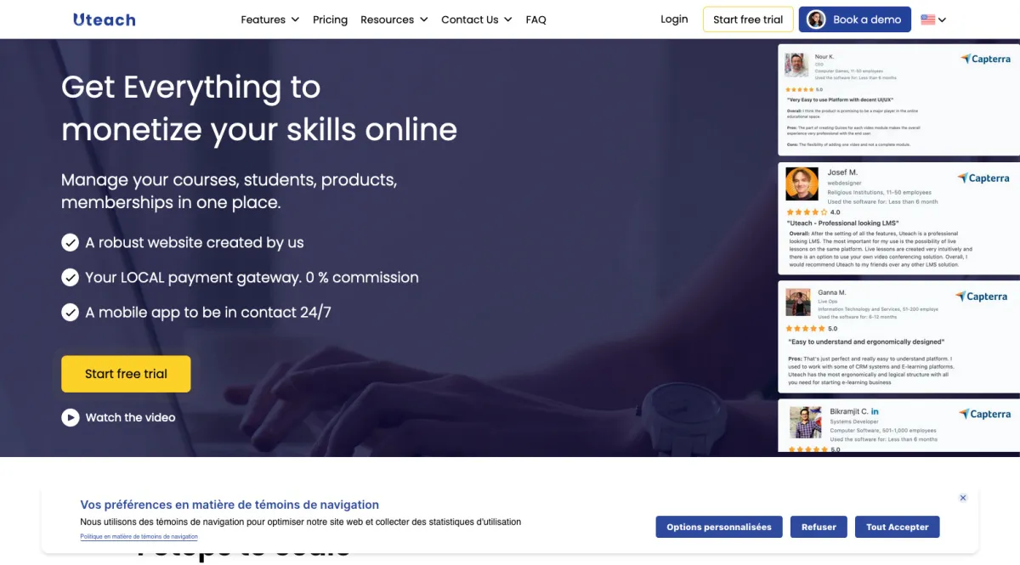Click the 4.0 star rating on Josef M. review
Image resolution: width=1020 pixels, height=565 pixels.
[x=813, y=212]
